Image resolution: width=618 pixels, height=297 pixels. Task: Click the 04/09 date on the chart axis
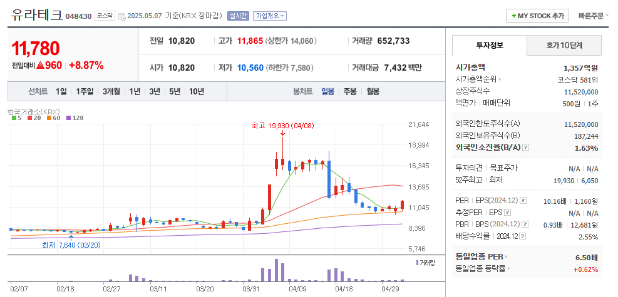[297, 288]
